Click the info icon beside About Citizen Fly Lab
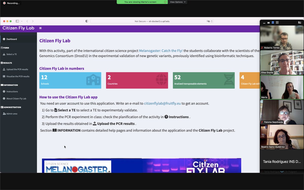This screenshot has height=190, width=304. (x=4, y=99)
